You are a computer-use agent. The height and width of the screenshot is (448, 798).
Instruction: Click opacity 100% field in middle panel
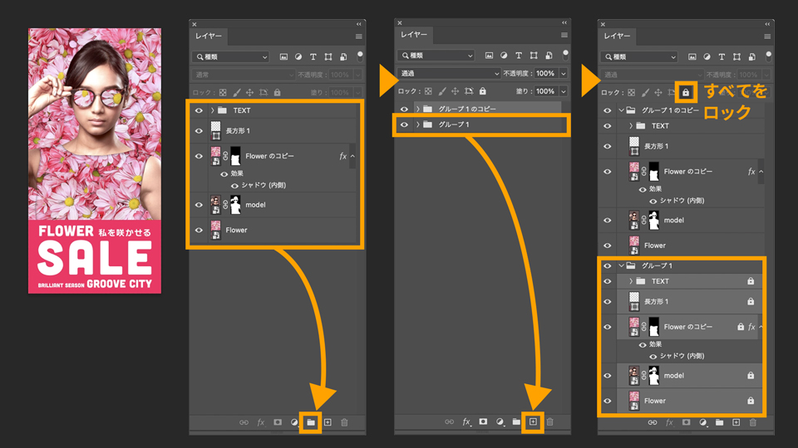[545, 74]
